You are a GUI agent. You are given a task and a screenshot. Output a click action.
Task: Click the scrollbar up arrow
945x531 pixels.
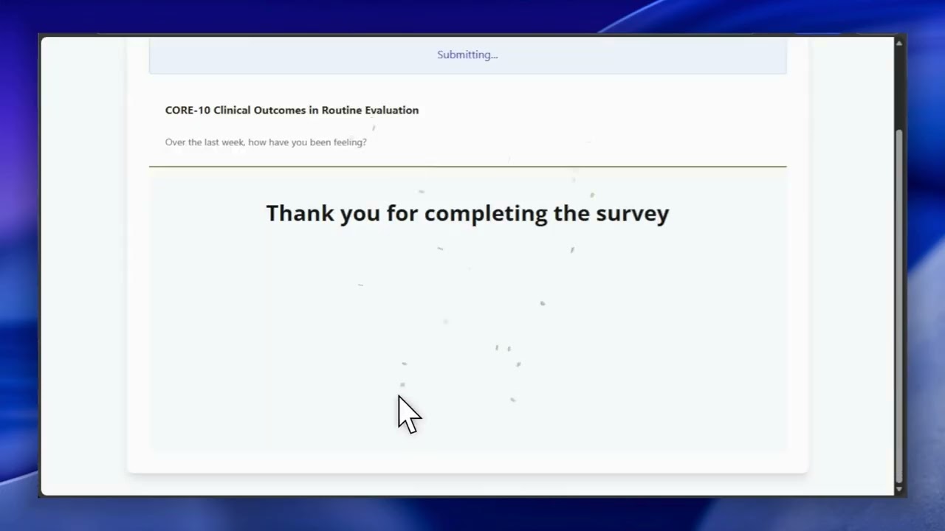tap(898, 44)
